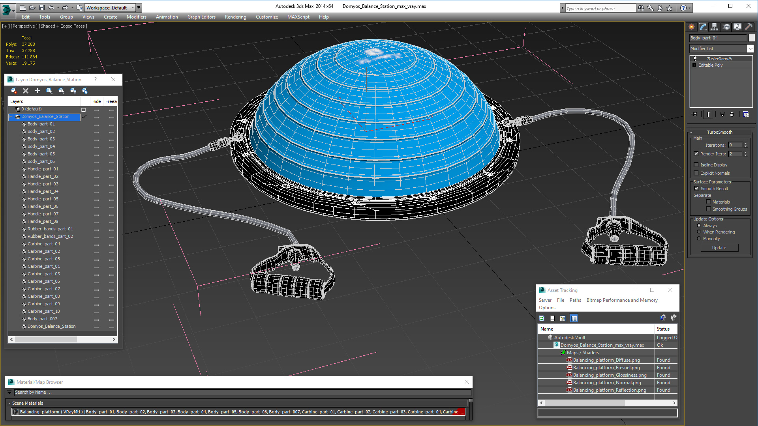Open Bitmap Performance and Memory menu
Screen dimensions: 758x426
(x=622, y=300)
